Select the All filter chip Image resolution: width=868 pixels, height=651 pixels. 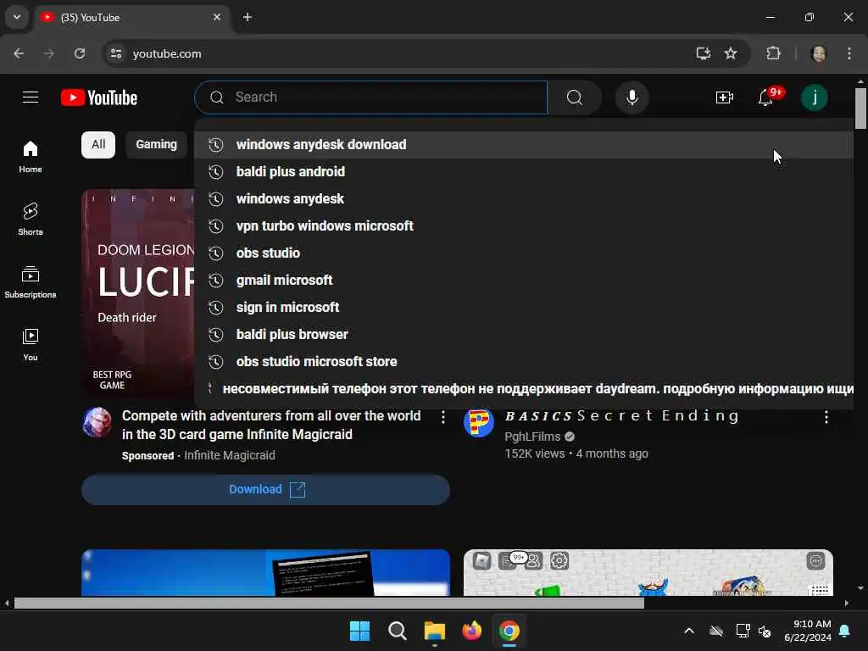[x=98, y=144]
